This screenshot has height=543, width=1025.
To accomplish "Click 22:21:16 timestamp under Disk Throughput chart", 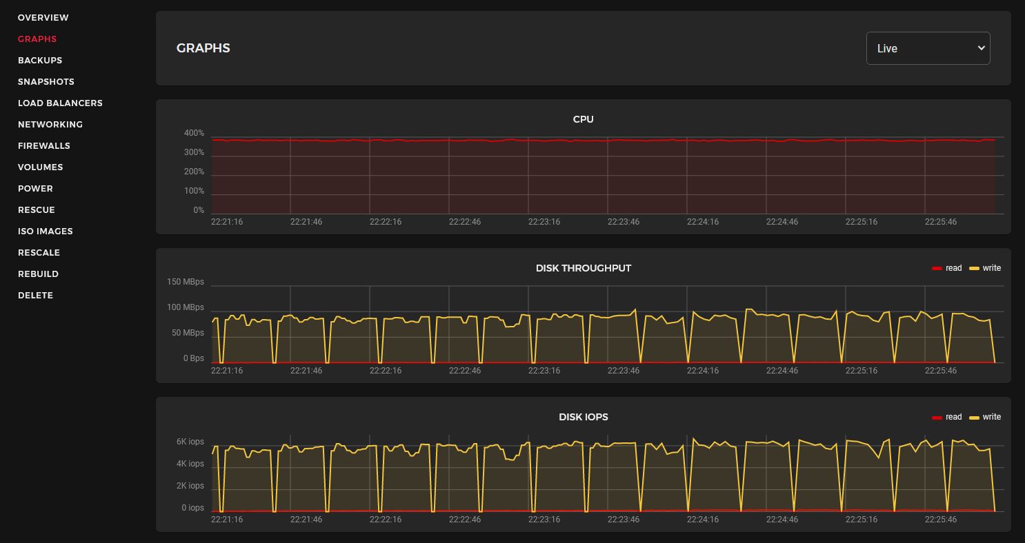I will [227, 371].
